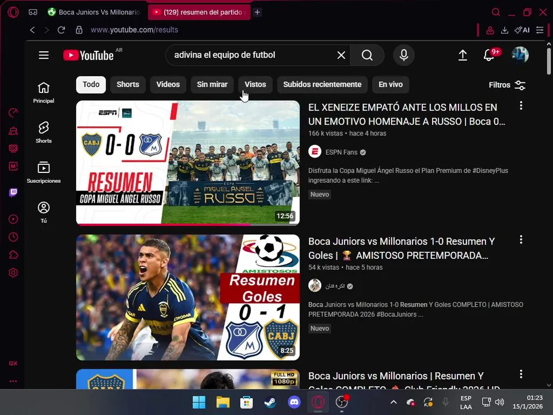Reload the current page
This screenshot has width=553, height=415.
tap(62, 30)
